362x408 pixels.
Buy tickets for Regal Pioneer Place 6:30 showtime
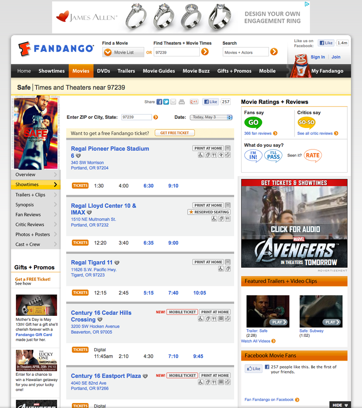pyautogui.click(x=148, y=186)
